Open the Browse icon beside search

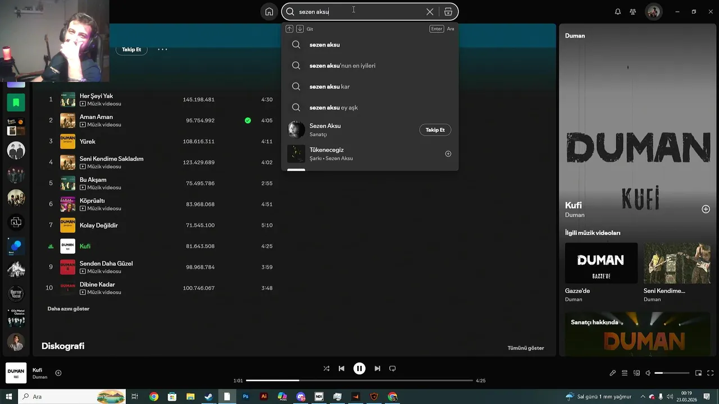(x=448, y=12)
